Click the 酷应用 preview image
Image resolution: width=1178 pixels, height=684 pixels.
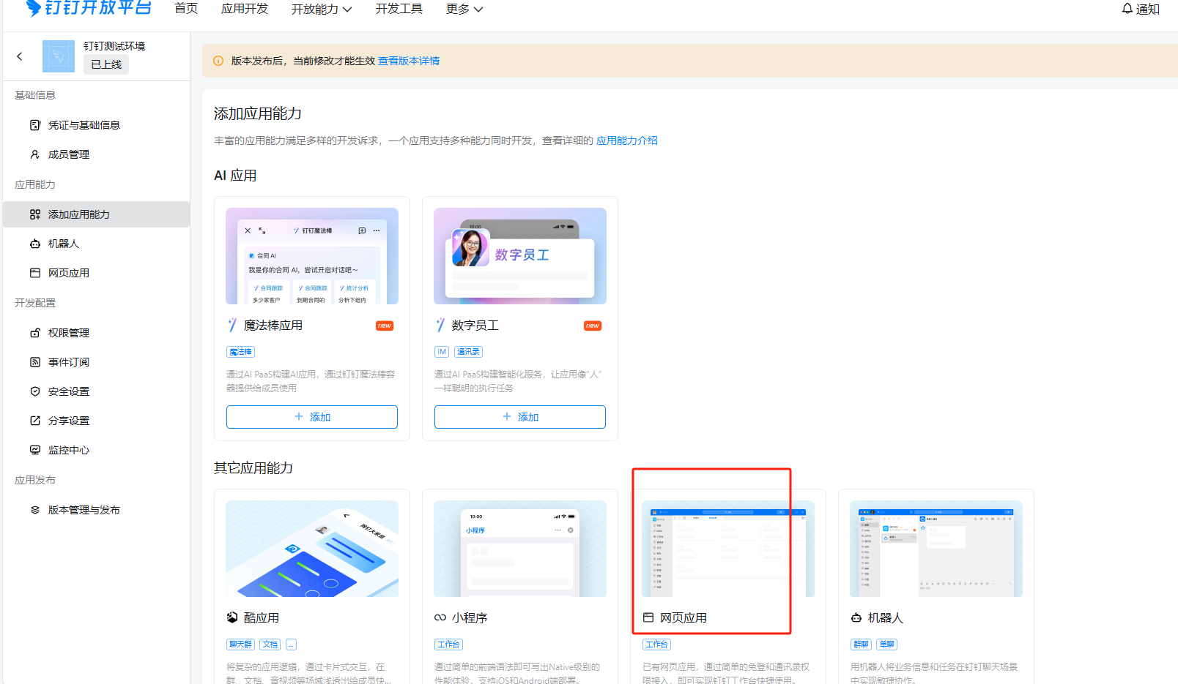(x=312, y=549)
